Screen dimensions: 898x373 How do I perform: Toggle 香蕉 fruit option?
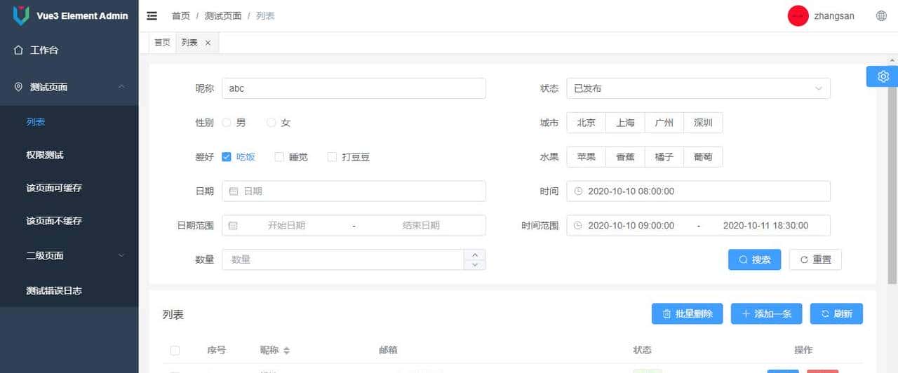625,157
